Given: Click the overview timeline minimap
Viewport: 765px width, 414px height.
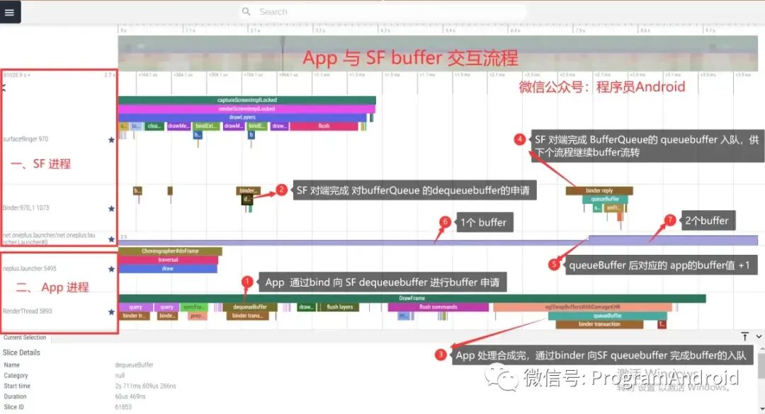Looking at the screenshot, I should tap(438, 53).
